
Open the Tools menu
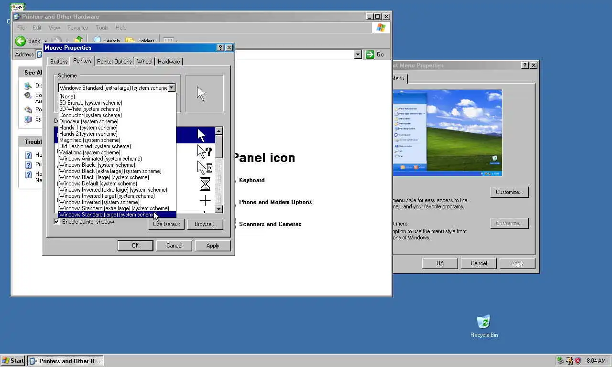[x=102, y=28]
